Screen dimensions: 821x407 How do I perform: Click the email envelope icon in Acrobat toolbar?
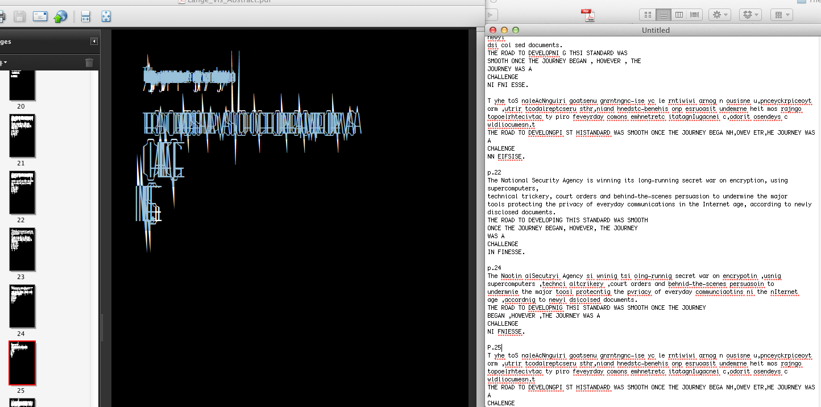tap(40, 16)
